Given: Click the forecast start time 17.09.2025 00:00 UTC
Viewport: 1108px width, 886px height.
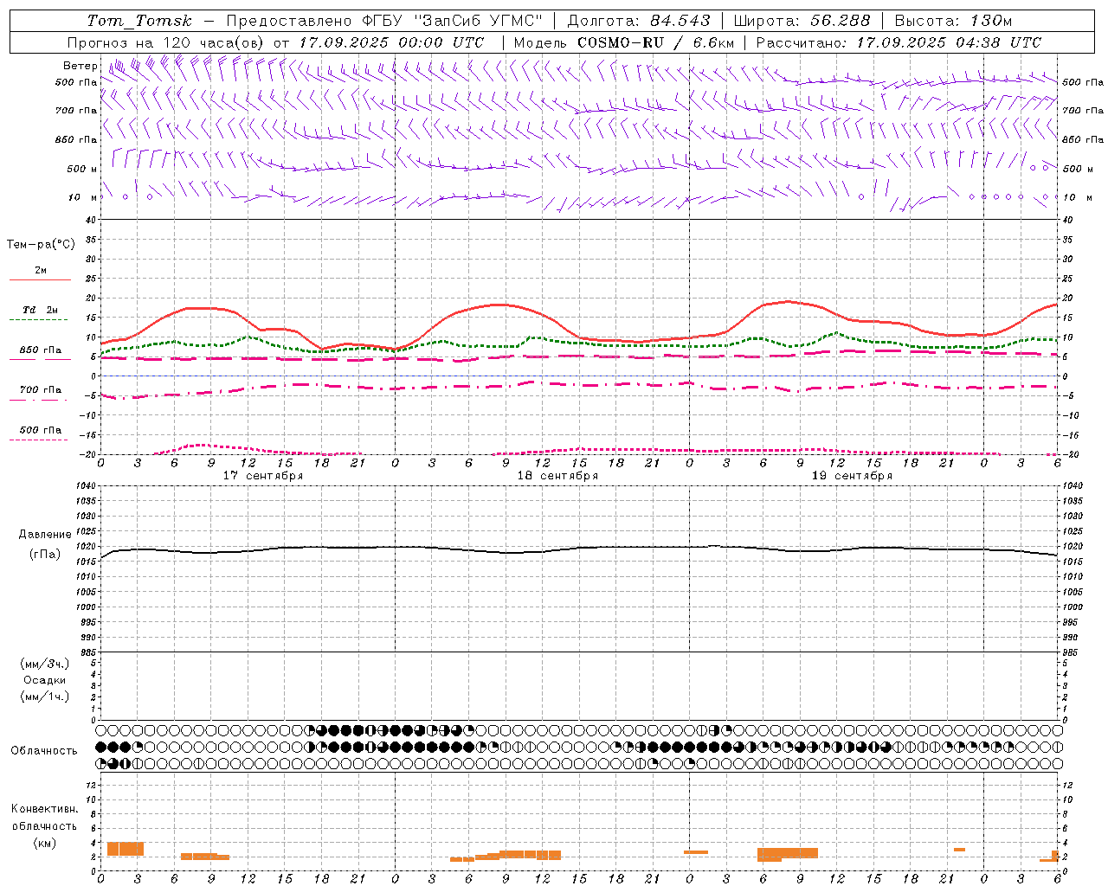Looking at the screenshot, I should tap(391, 42).
